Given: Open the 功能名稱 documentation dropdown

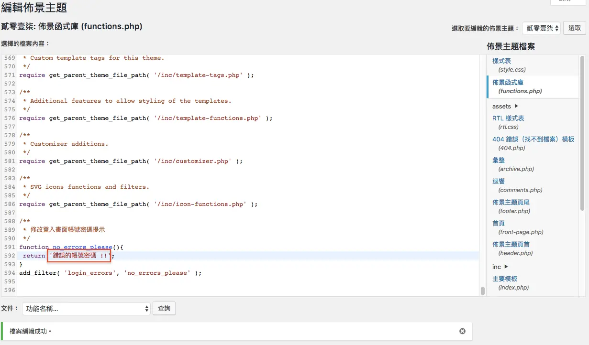Looking at the screenshot, I should coord(87,309).
